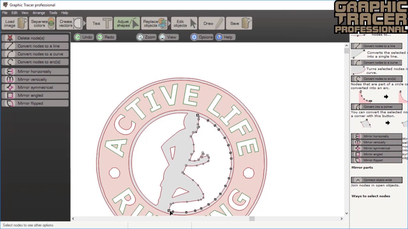Screen dimensions: 408x229
Task: Open the Options menu
Action: [x=202, y=37]
